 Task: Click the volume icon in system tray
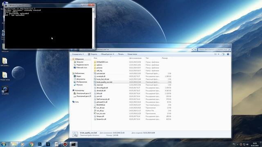click(248, 144)
